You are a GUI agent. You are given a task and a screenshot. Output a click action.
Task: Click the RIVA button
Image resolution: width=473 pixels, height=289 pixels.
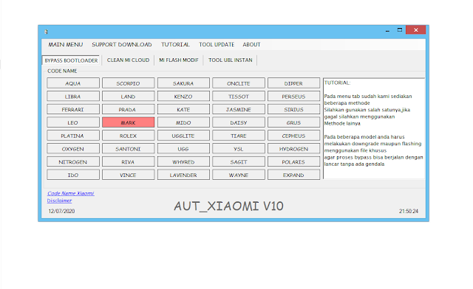coord(128,161)
